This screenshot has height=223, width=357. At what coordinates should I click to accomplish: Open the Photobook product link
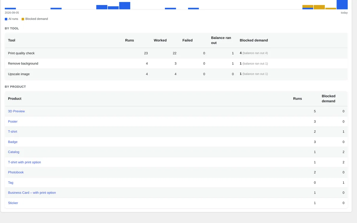[16, 172]
